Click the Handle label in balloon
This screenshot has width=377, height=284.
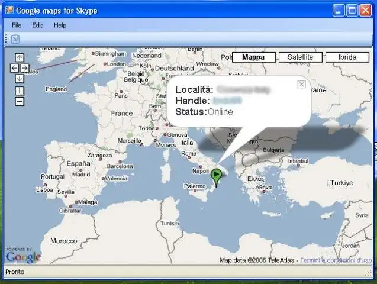tap(192, 101)
